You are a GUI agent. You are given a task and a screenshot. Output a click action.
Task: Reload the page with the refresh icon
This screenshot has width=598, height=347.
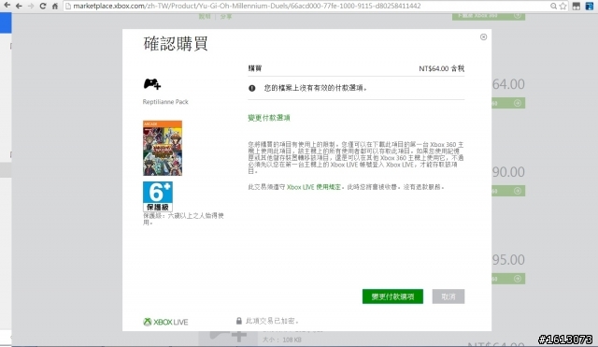click(42, 6)
